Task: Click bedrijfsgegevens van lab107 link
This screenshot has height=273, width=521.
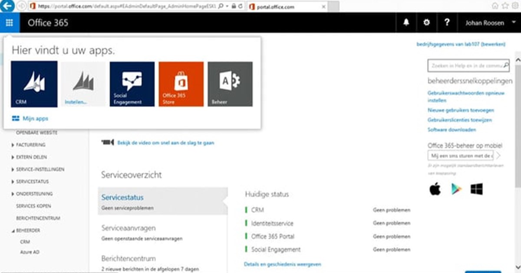Action: (461, 44)
